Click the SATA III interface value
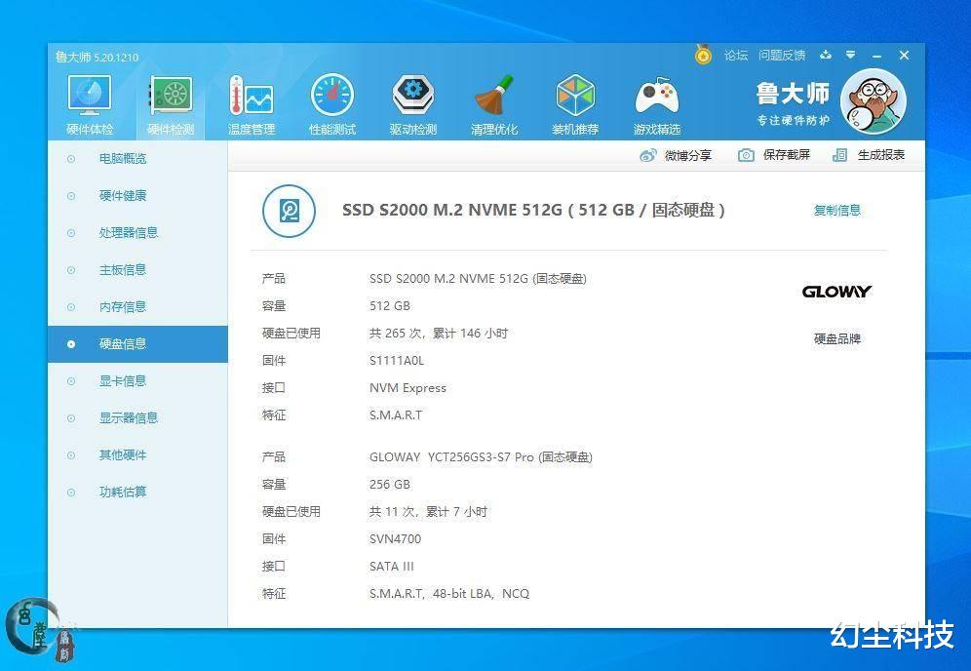Screen dimensions: 971x671 (x=391, y=567)
